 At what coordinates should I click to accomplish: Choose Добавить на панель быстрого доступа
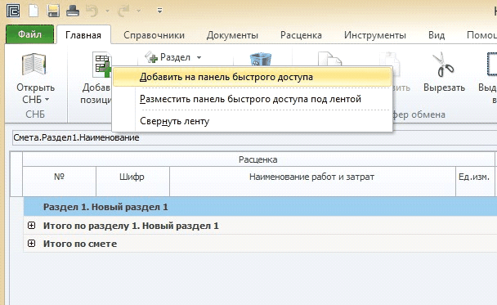point(253,77)
